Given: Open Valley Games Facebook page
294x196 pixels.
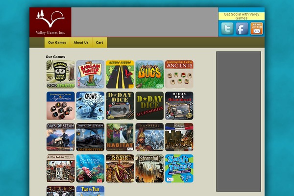Looking at the screenshot, I should 242,29.
